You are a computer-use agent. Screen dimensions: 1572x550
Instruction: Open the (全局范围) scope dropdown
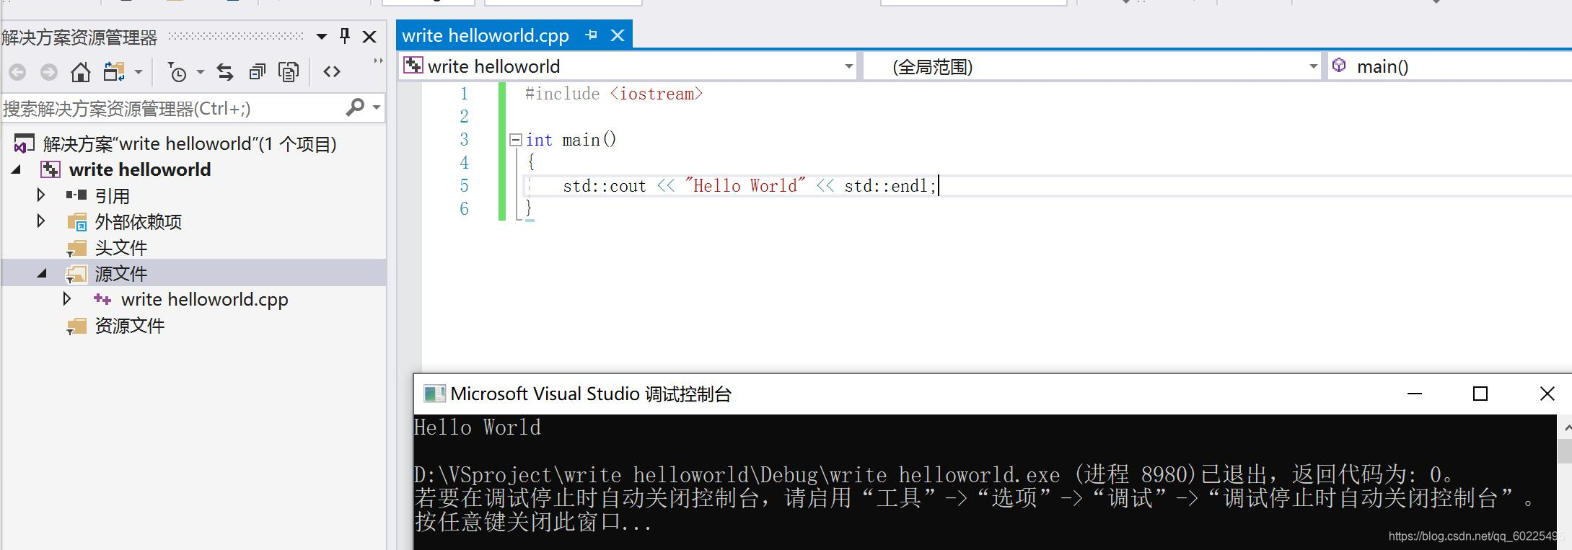[1313, 67]
